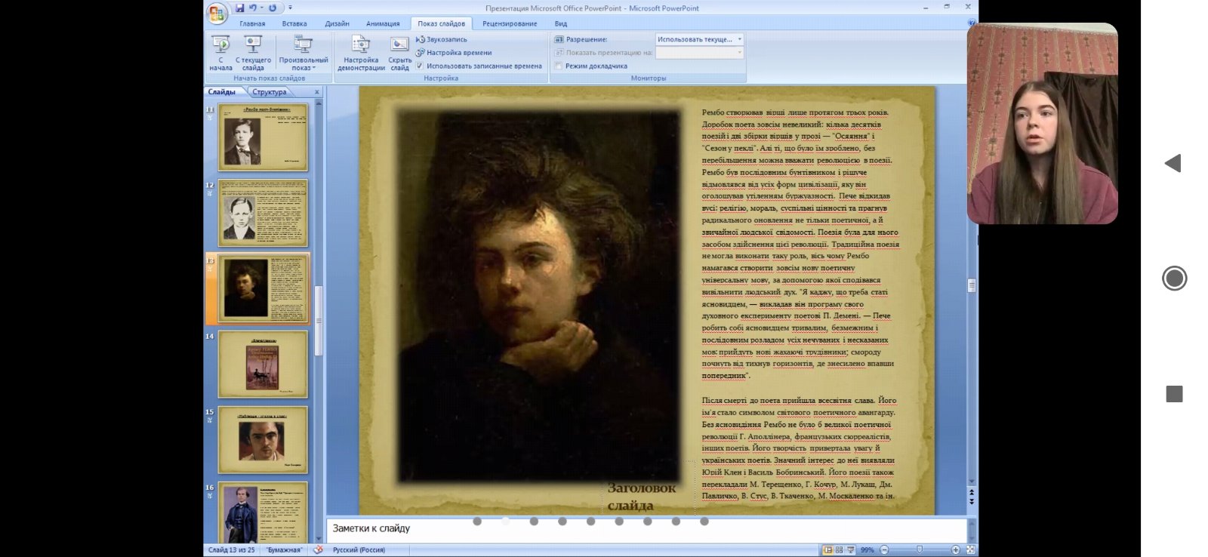Open the Вставка ribbon tab

coord(294,23)
